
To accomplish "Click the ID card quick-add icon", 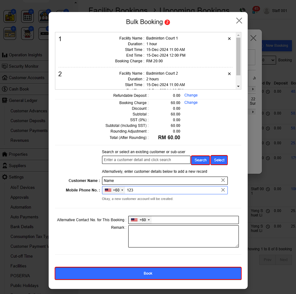I will (x=10, y=16).
